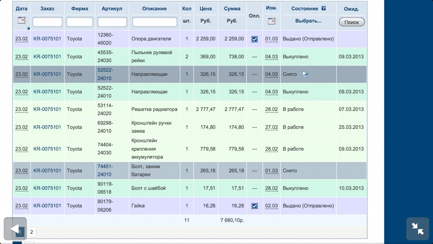Click change date 27.02 in Кронштейн ручки замка row
This screenshot has height=244, width=433.
(272, 127)
